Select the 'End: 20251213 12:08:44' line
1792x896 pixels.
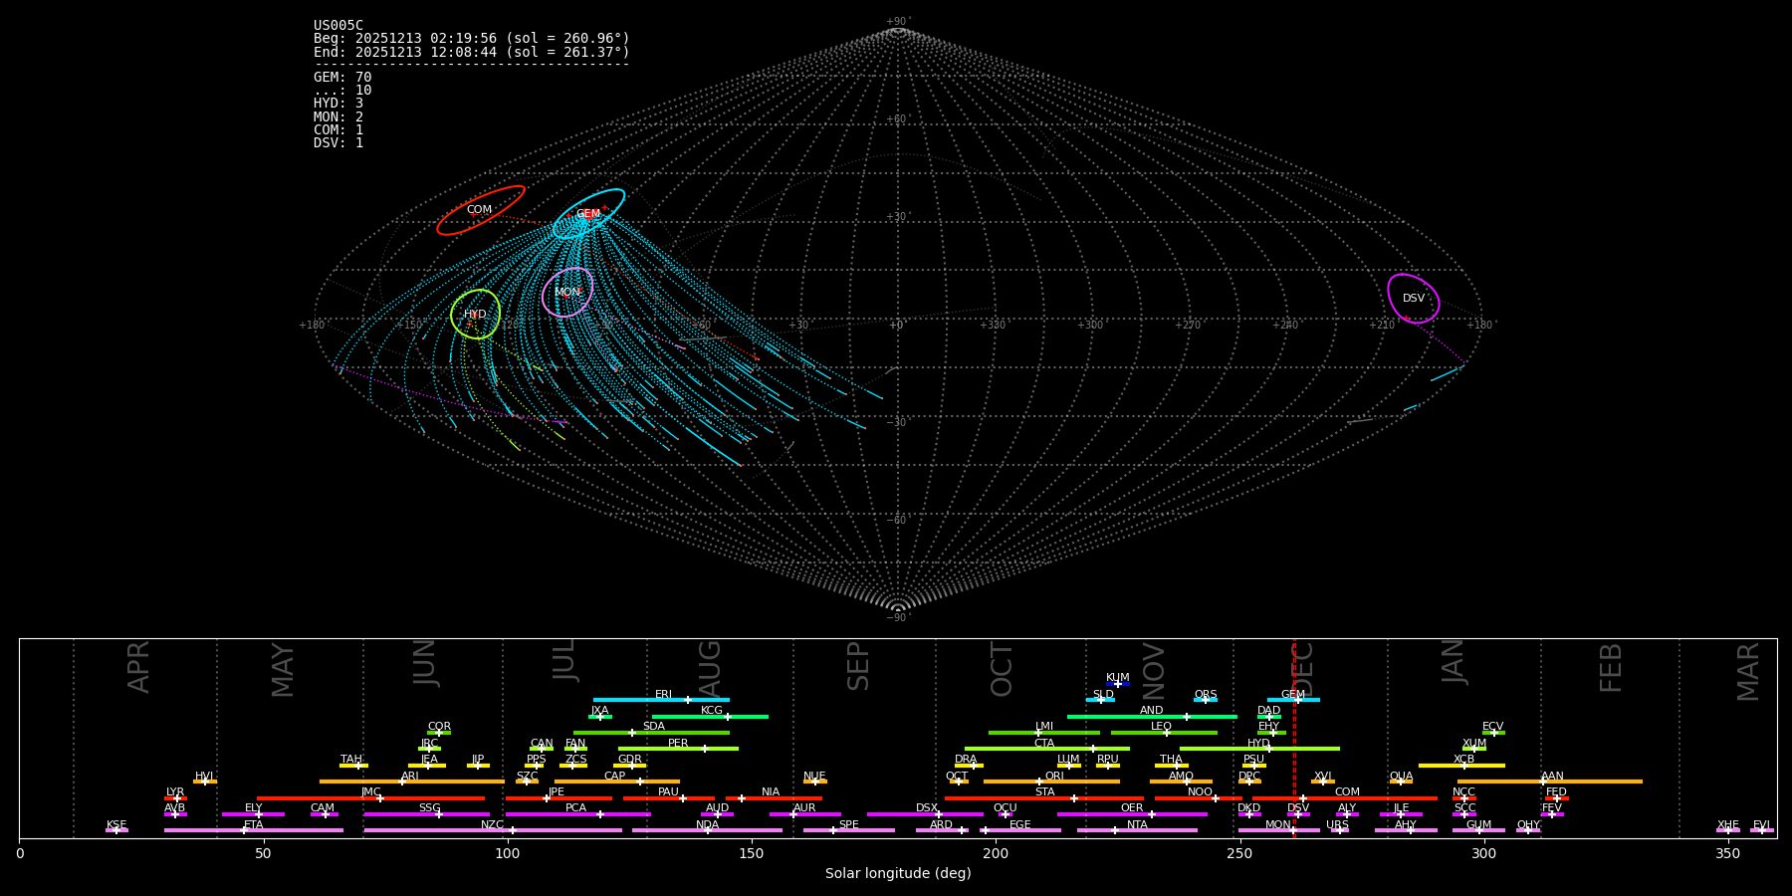coord(472,52)
